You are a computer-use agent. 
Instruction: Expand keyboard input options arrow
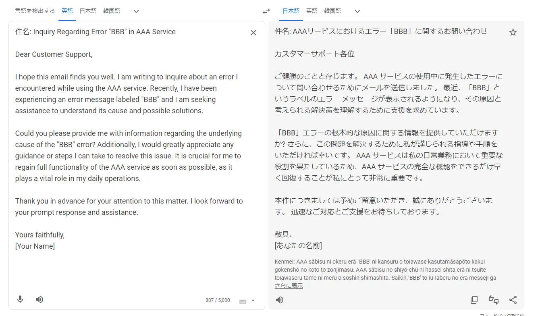pos(253,301)
